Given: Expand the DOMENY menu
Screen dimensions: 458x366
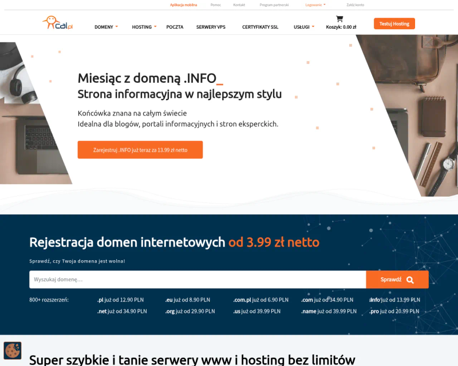Looking at the screenshot, I should 106,26.
